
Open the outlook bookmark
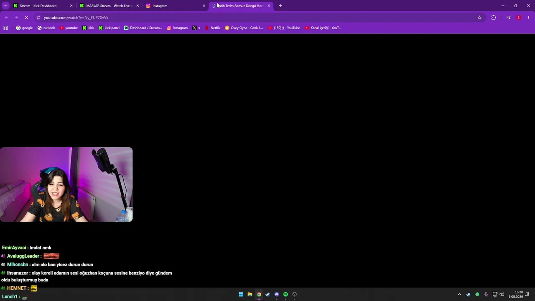tap(46, 28)
